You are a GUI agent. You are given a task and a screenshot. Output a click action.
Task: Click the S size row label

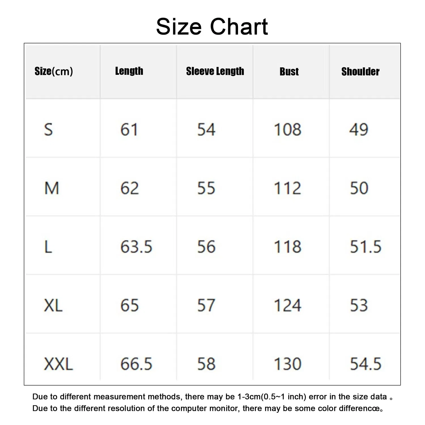[x=48, y=130]
